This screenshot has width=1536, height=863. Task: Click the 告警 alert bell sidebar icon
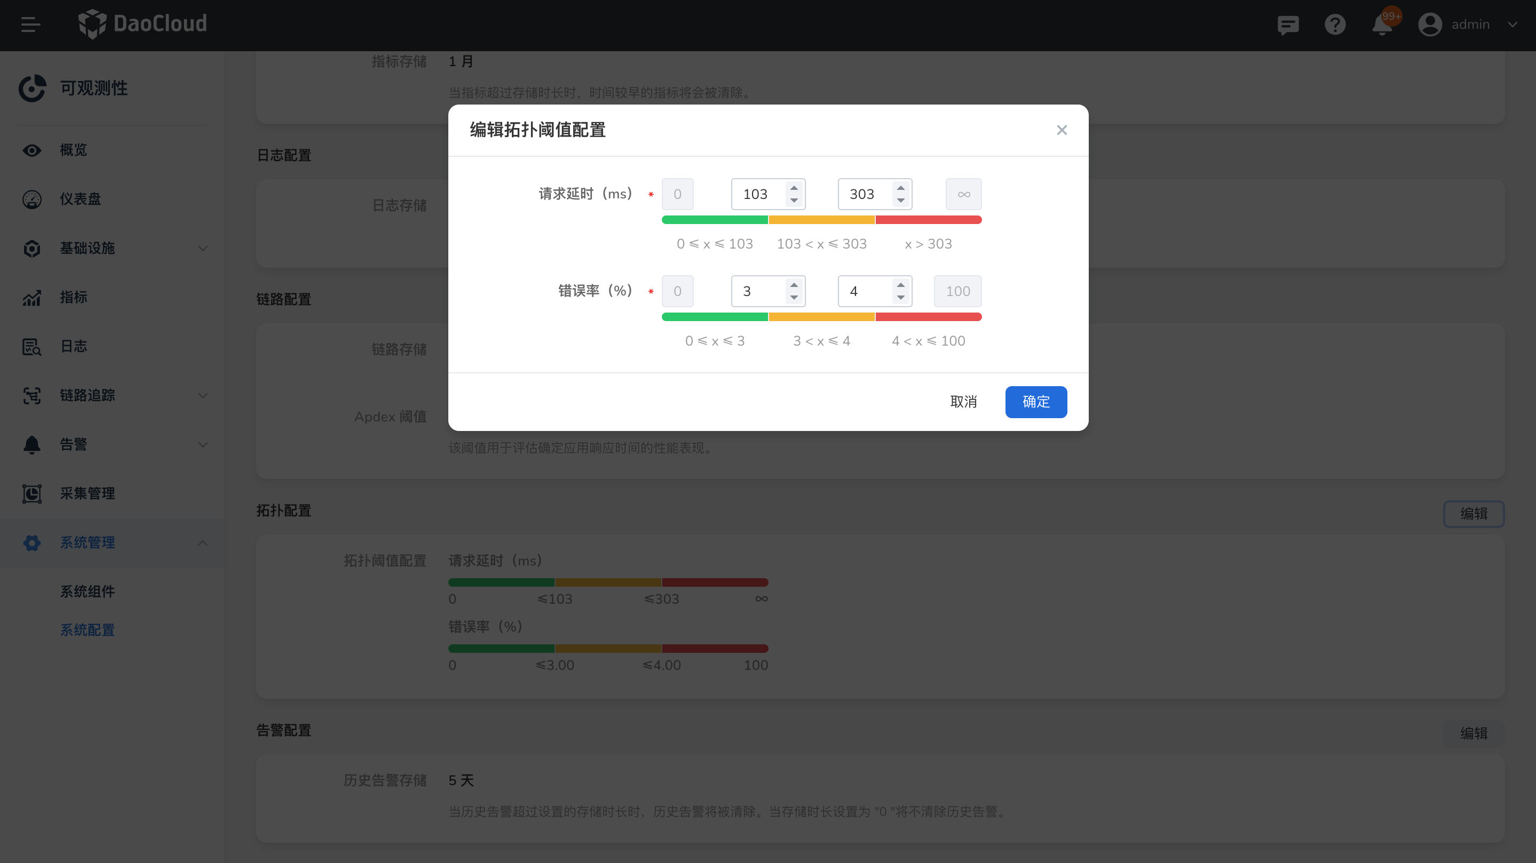pos(31,445)
